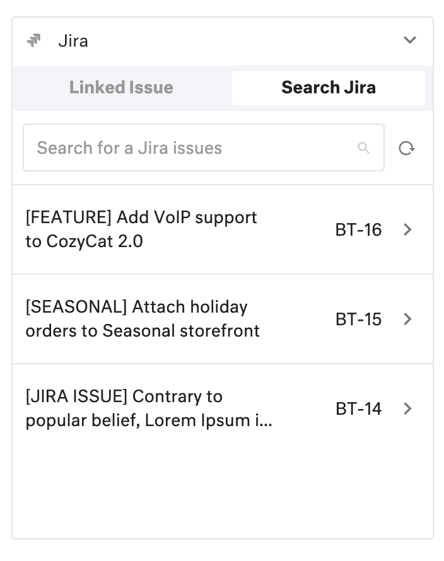Click the [SEASONAL] tag text in second issue

click(76, 307)
